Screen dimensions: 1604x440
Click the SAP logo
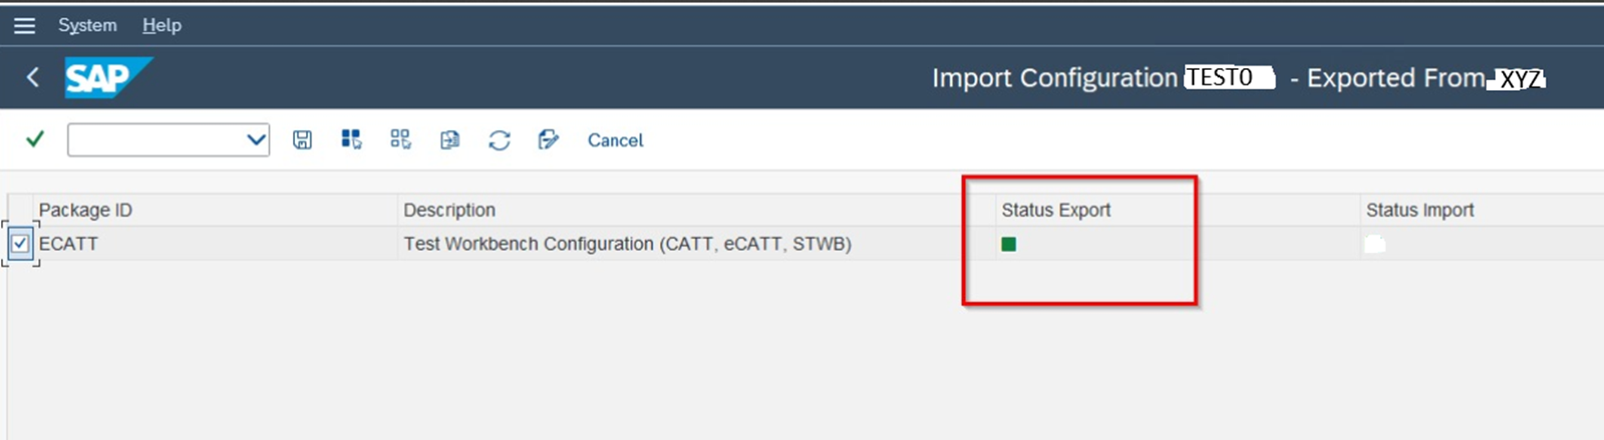pos(107,77)
